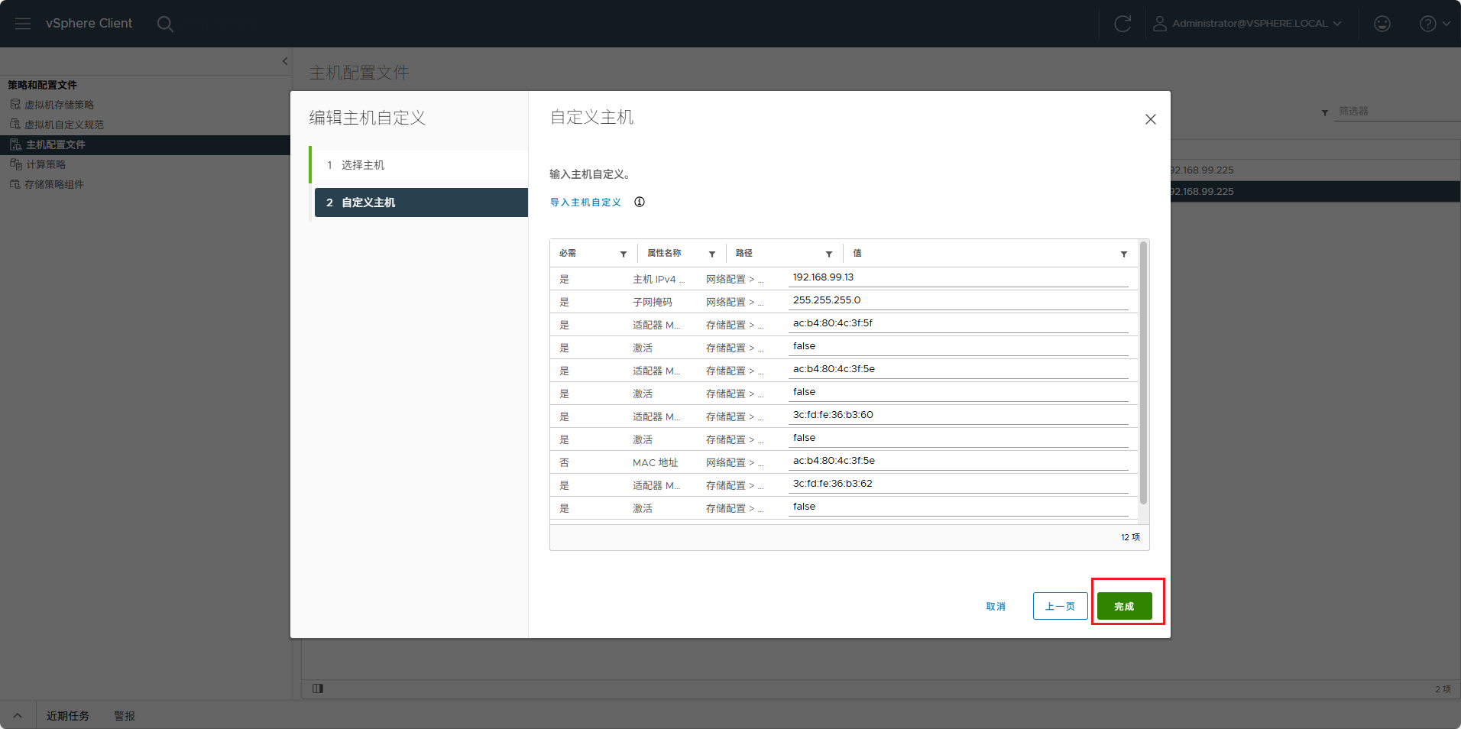
Task: Click the refresh icon in header
Action: [1122, 24]
